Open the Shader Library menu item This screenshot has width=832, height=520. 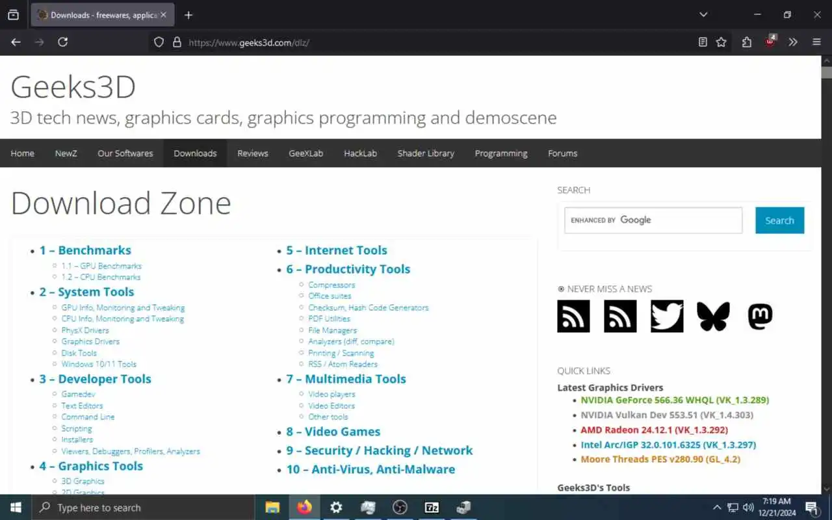coord(426,153)
